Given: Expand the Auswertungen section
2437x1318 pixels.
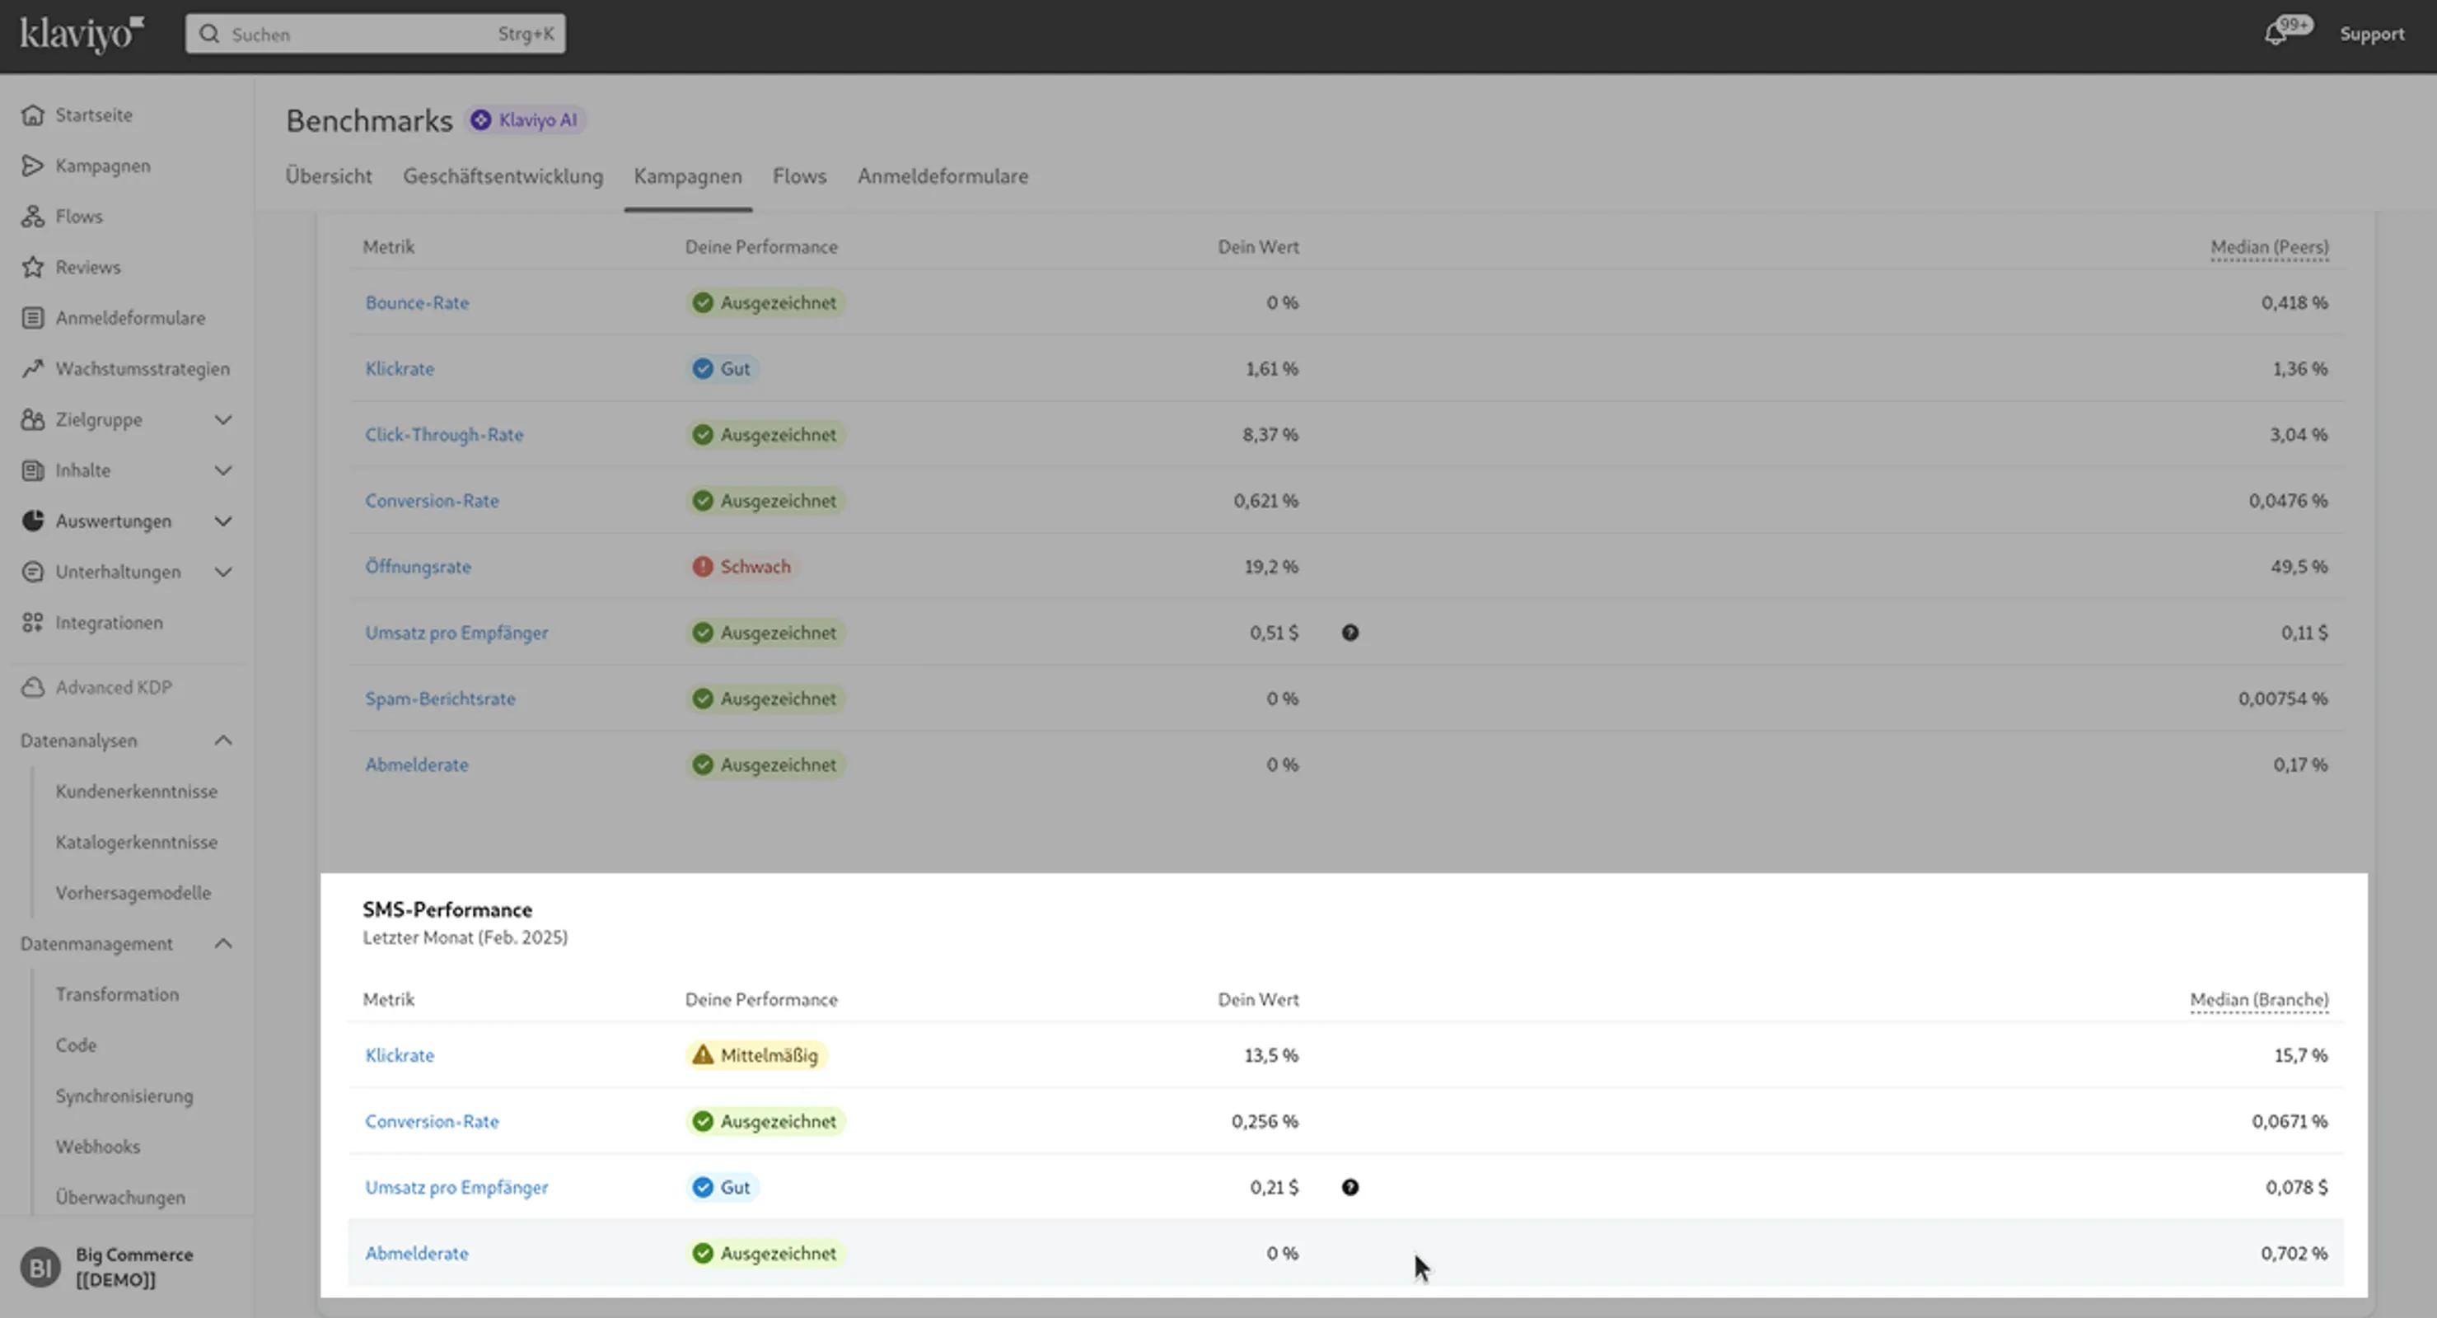Looking at the screenshot, I should coord(222,521).
